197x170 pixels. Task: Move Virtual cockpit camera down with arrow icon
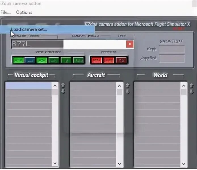pyautogui.click(x=63, y=91)
